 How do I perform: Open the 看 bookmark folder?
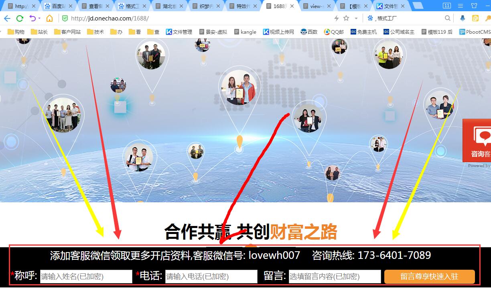[135, 32]
